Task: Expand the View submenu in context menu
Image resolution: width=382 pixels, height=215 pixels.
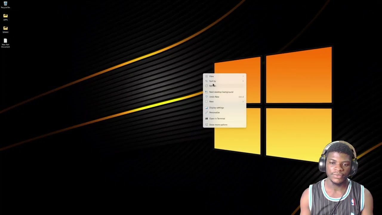Action: [x=224, y=76]
